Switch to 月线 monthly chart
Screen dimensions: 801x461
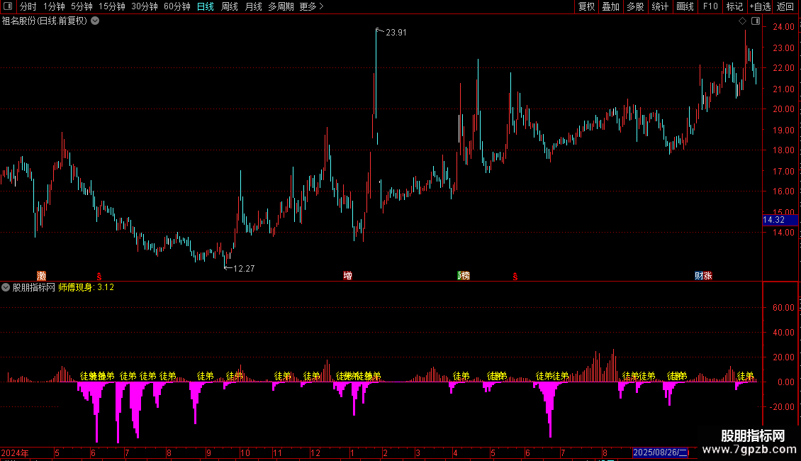[253, 6]
